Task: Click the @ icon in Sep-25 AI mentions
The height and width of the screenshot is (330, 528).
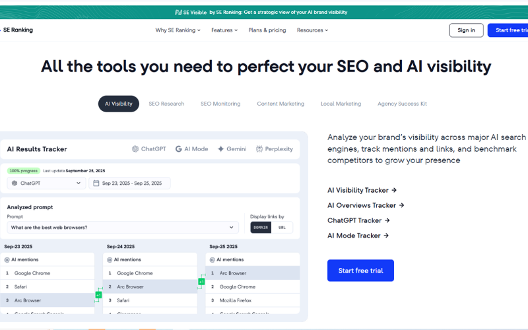Action: coord(212,260)
